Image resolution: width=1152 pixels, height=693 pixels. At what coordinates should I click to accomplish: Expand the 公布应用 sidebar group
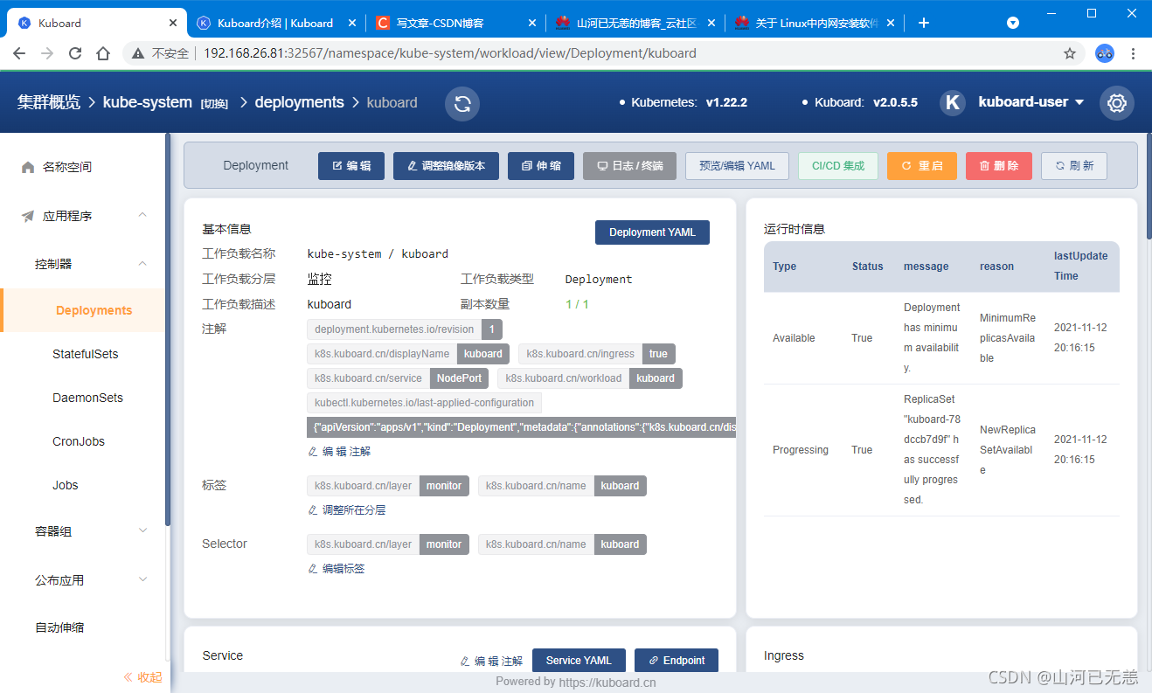click(142, 579)
